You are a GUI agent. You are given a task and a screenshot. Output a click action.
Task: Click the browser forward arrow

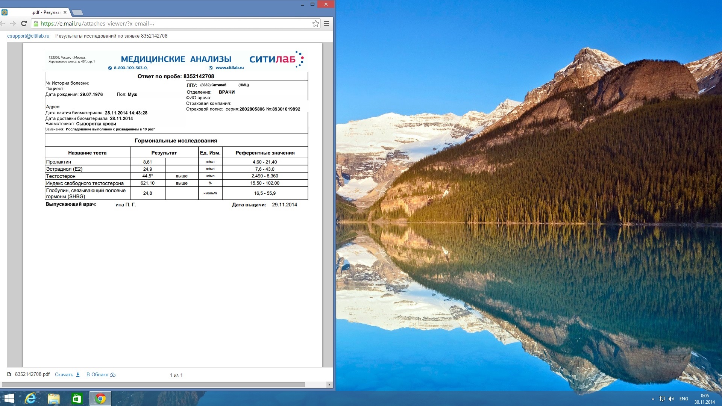(x=13, y=23)
